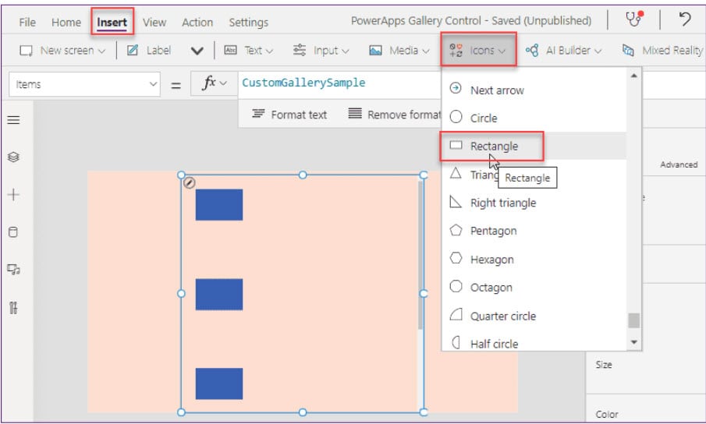This screenshot has width=706, height=424.
Task: Click the AI Builder nodes icon
Action: point(532,51)
